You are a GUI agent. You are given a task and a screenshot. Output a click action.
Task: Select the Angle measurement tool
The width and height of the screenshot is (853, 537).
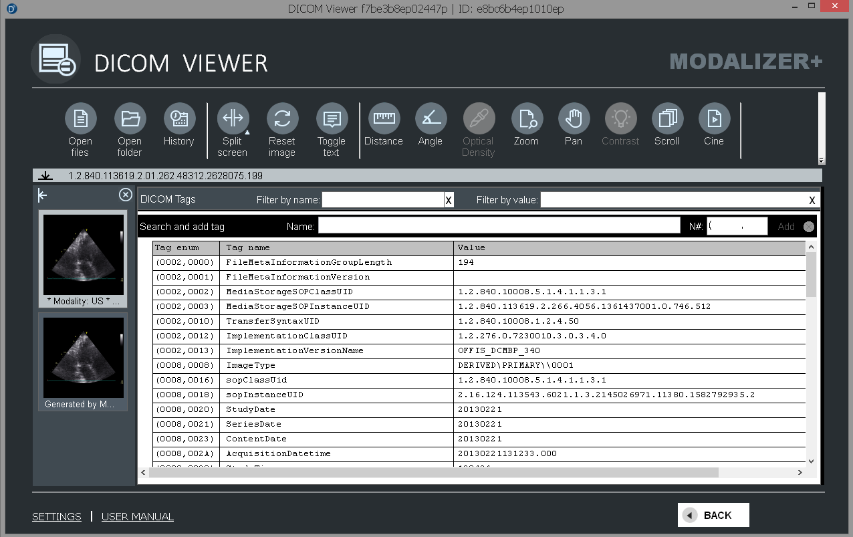pos(431,119)
